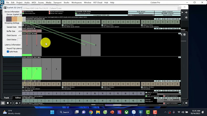Click the Save profile button
207x116 pixels.
tap(167, 15)
